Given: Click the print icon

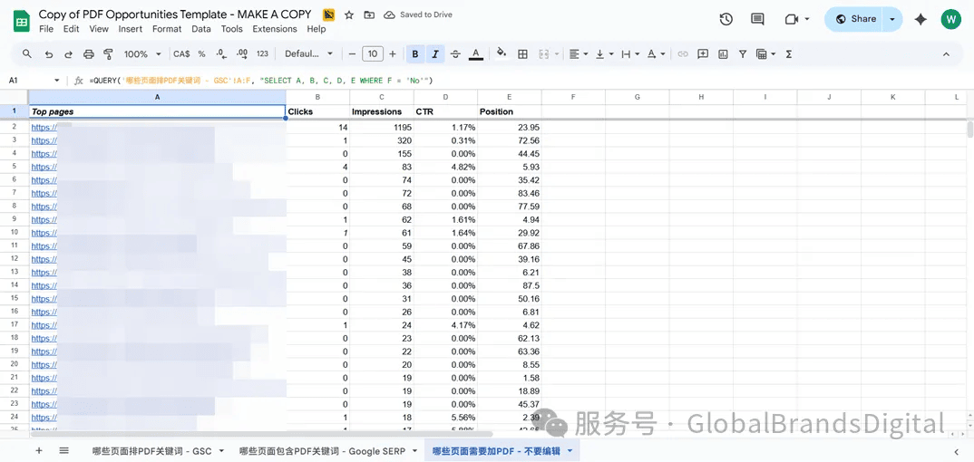Looking at the screenshot, I should [x=88, y=54].
